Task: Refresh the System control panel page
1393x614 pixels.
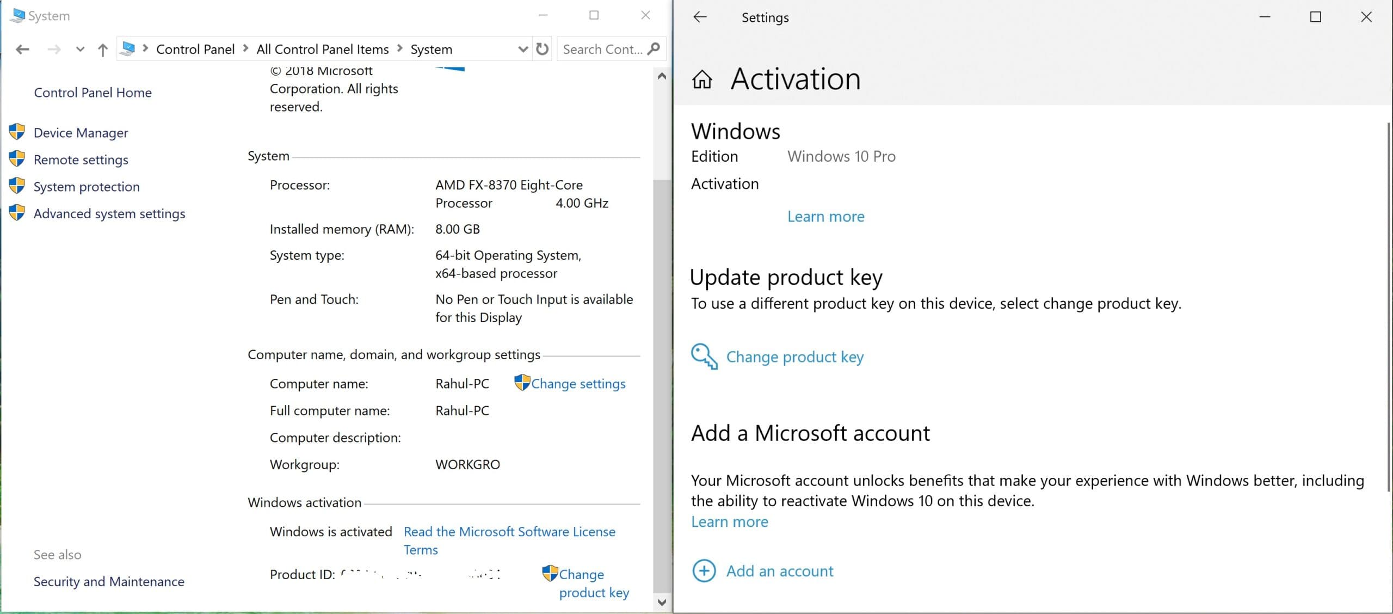Action: [x=543, y=49]
